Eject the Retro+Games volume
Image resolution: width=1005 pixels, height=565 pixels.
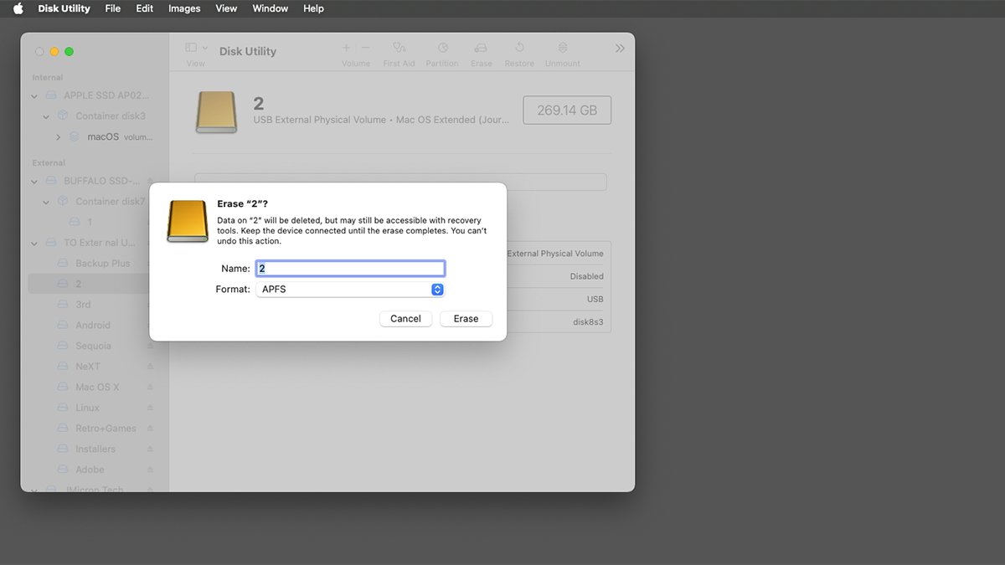pos(151,429)
